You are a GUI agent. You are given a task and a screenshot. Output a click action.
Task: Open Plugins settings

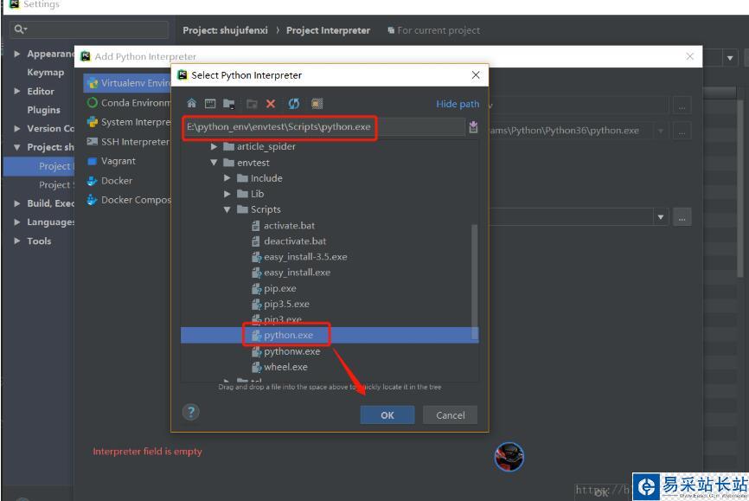click(x=43, y=111)
